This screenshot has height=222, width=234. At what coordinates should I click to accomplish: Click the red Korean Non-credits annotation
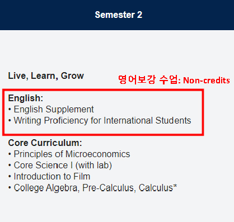coord(174,80)
